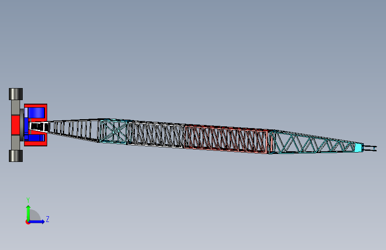386x250 pixels.
Task: Click the green Y axis arrow of triad
Action: point(28,213)
